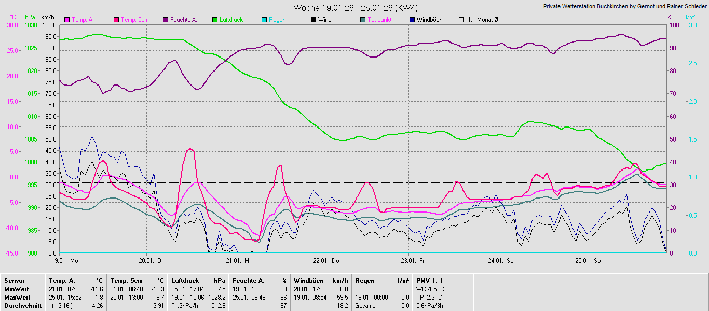Select the chart title Woche 19.01.26 - 25.01.26

pos(356,8)
